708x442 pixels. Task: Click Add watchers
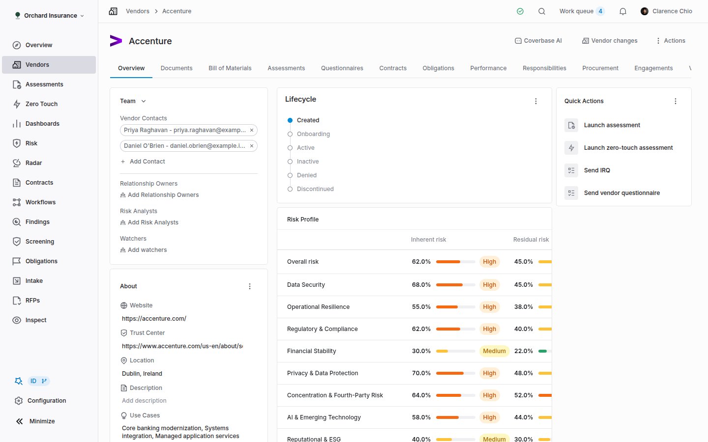(x=143, y=250)
